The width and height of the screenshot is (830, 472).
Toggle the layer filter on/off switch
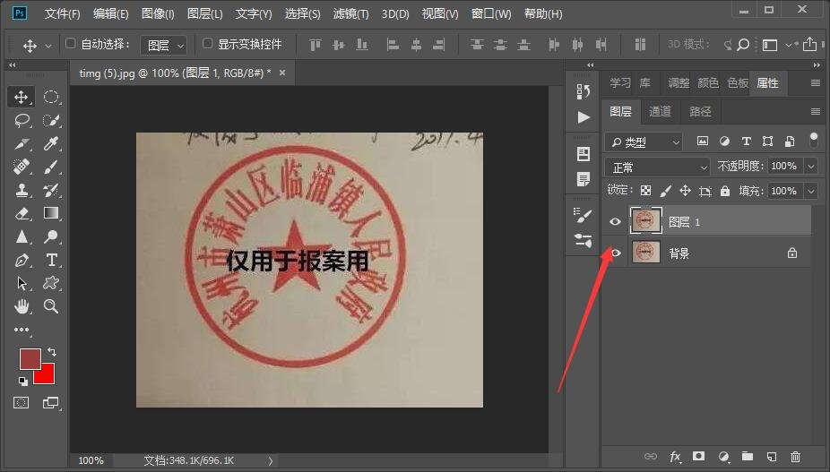coord(814,139)
